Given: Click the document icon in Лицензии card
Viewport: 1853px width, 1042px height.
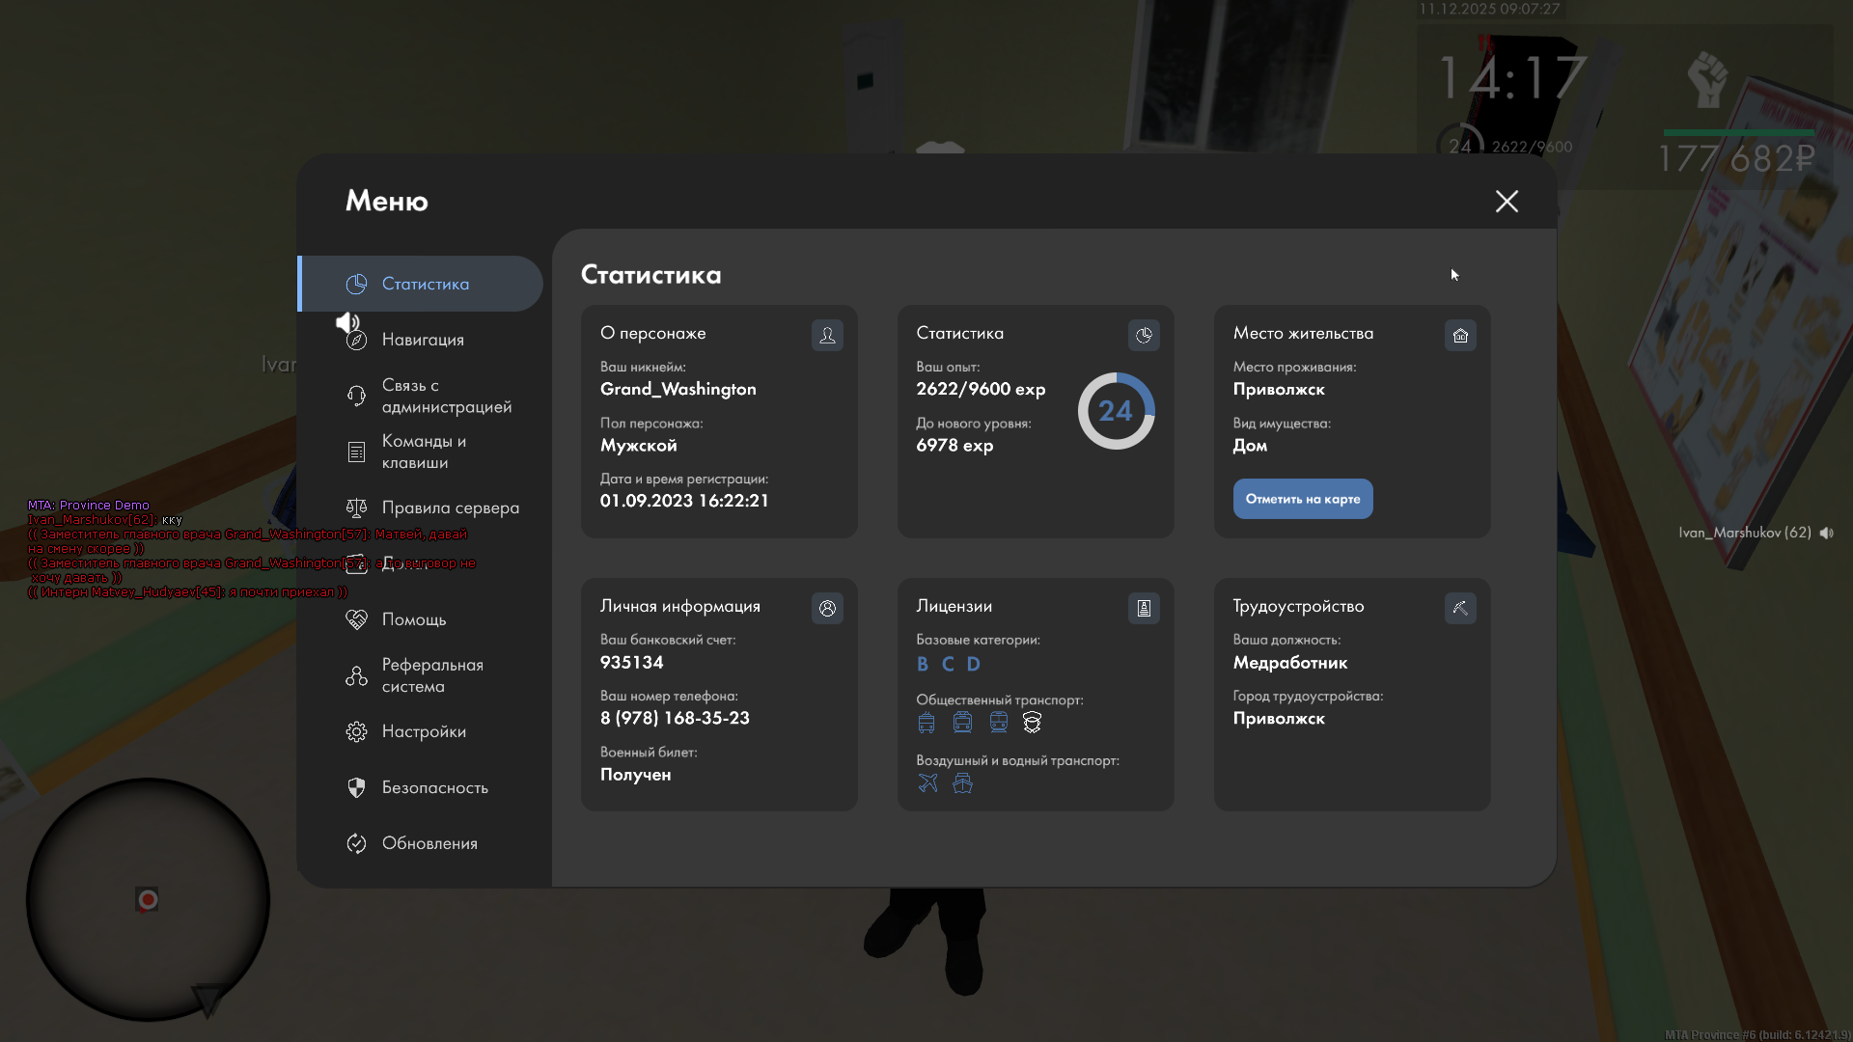Looking at the screenshot, I should pos(1144,608).
